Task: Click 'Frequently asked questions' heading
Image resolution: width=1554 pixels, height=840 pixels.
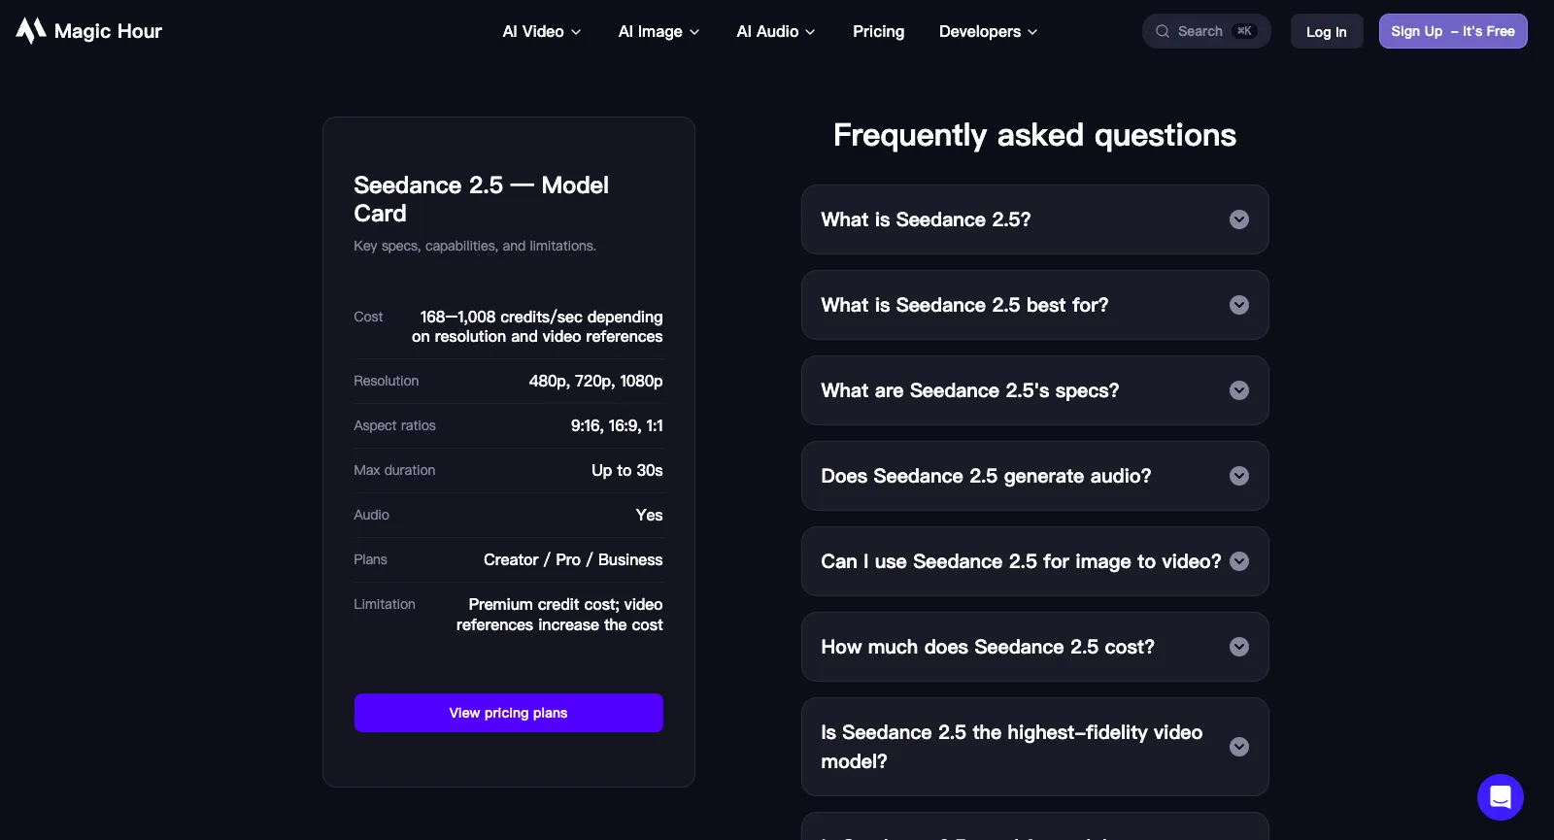Action: (x=1035, y=135)
